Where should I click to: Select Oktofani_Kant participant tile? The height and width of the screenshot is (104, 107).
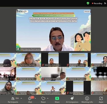[x=99, y=88]
